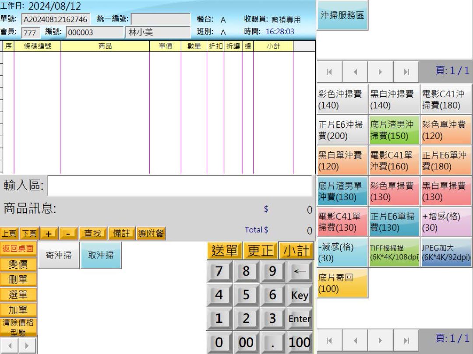Pick TIFF檔掃描(6K*4K/108dpi) option
Screen dimensions: 473x354
coord(394,253)
